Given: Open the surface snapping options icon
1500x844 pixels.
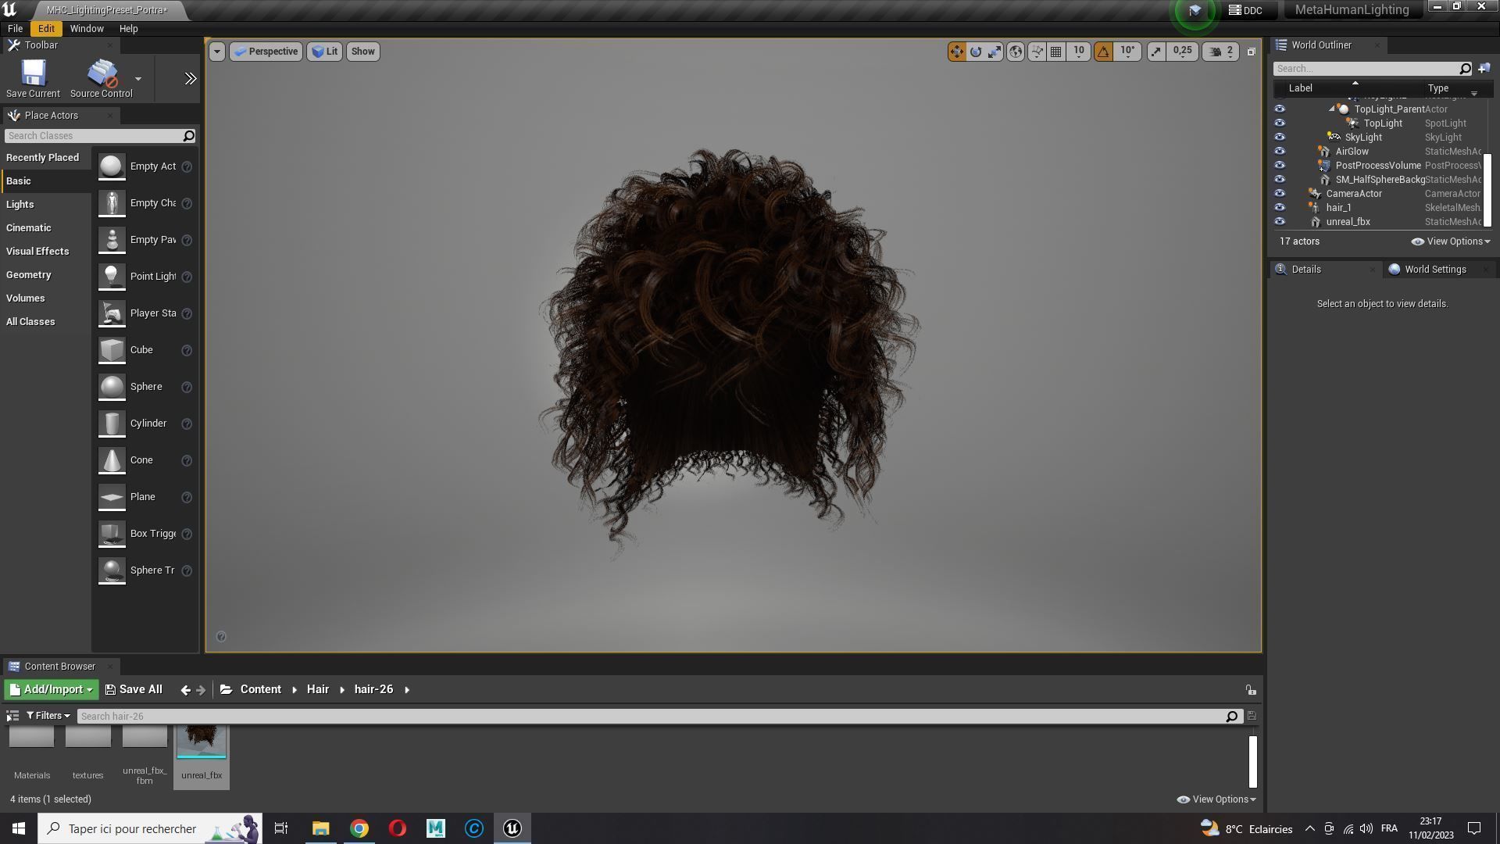Looking at the screenshot, I should [1037, 52].
